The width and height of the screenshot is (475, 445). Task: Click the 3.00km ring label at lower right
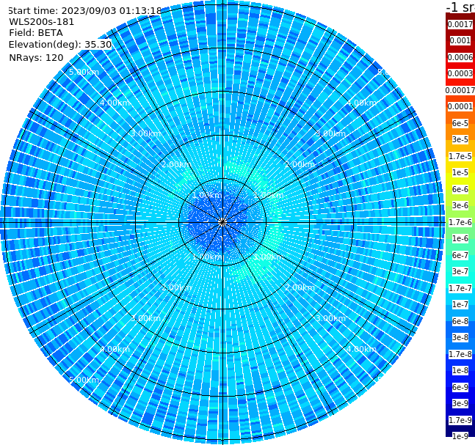[x=331, y=318]
